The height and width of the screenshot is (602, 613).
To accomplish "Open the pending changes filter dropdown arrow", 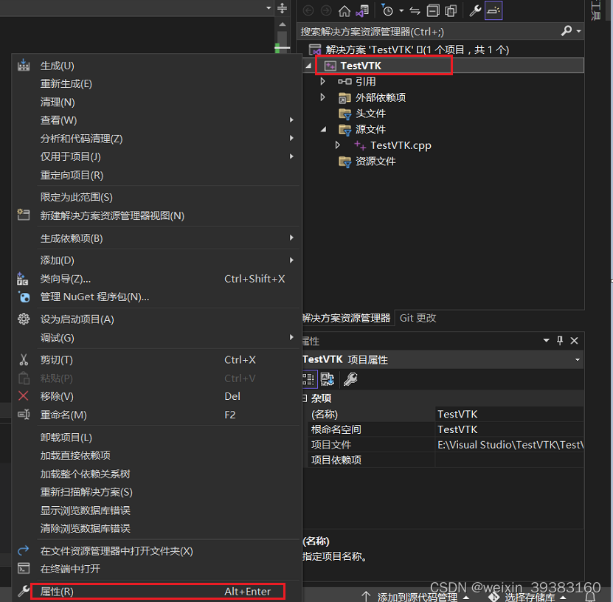I will coord(401,11).
